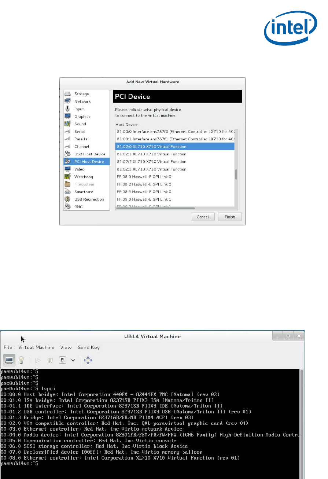Select RNG gear icon
328x479 pixels.
67,207
